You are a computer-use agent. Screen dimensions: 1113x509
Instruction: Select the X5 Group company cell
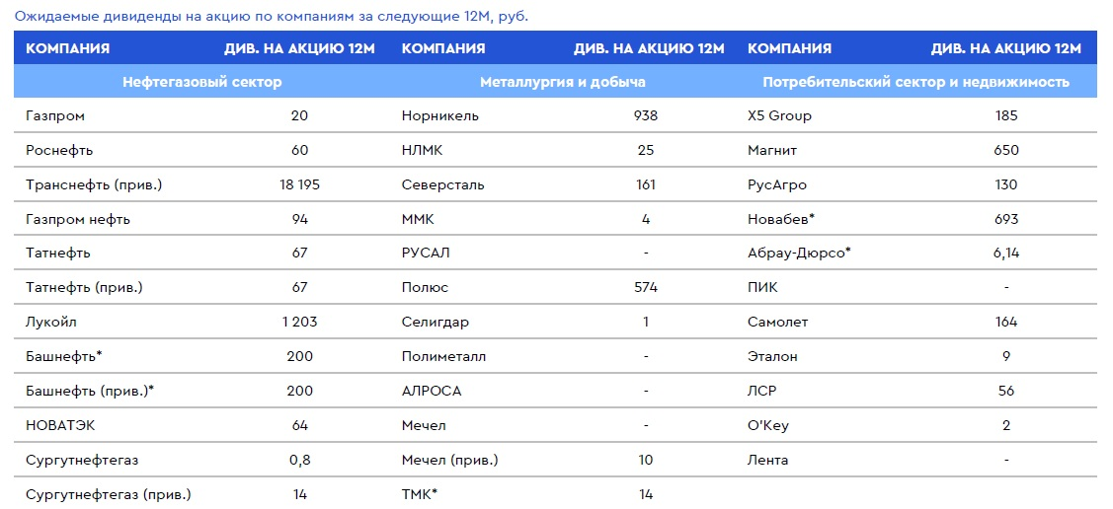click(x=779, y=116)
